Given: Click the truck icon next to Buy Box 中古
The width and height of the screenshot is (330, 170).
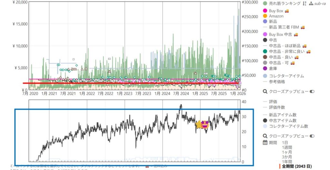Looking at the screenshot, I should point(296,35).
